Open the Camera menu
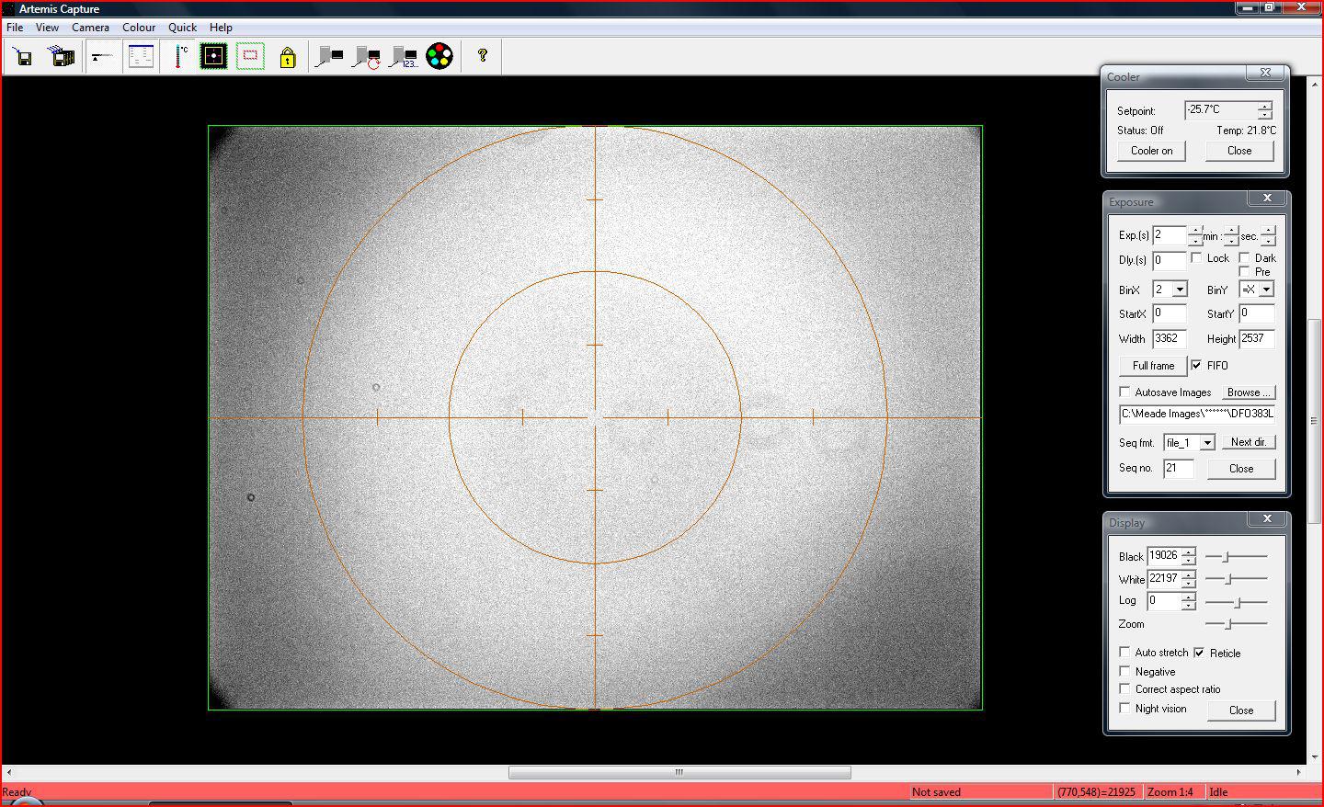Screen dimensions: 1324x807 90,28
